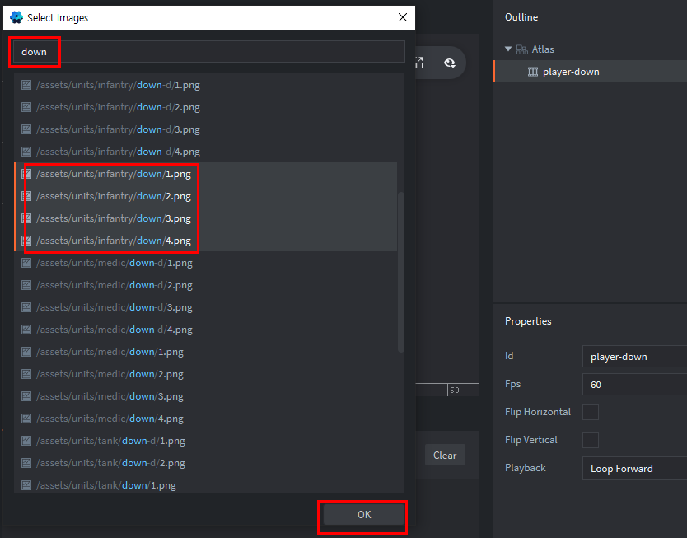
Task: Select /assets/units/infantry/down-d/3.png
Action: tap(205, 129)
